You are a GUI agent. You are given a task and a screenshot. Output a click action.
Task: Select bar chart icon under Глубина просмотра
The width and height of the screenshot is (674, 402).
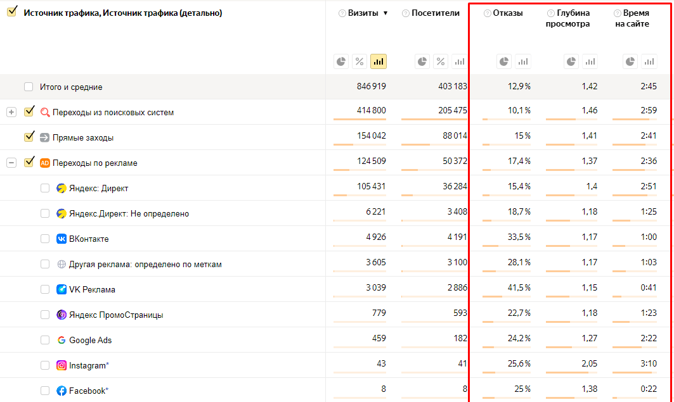pos(590,61)
